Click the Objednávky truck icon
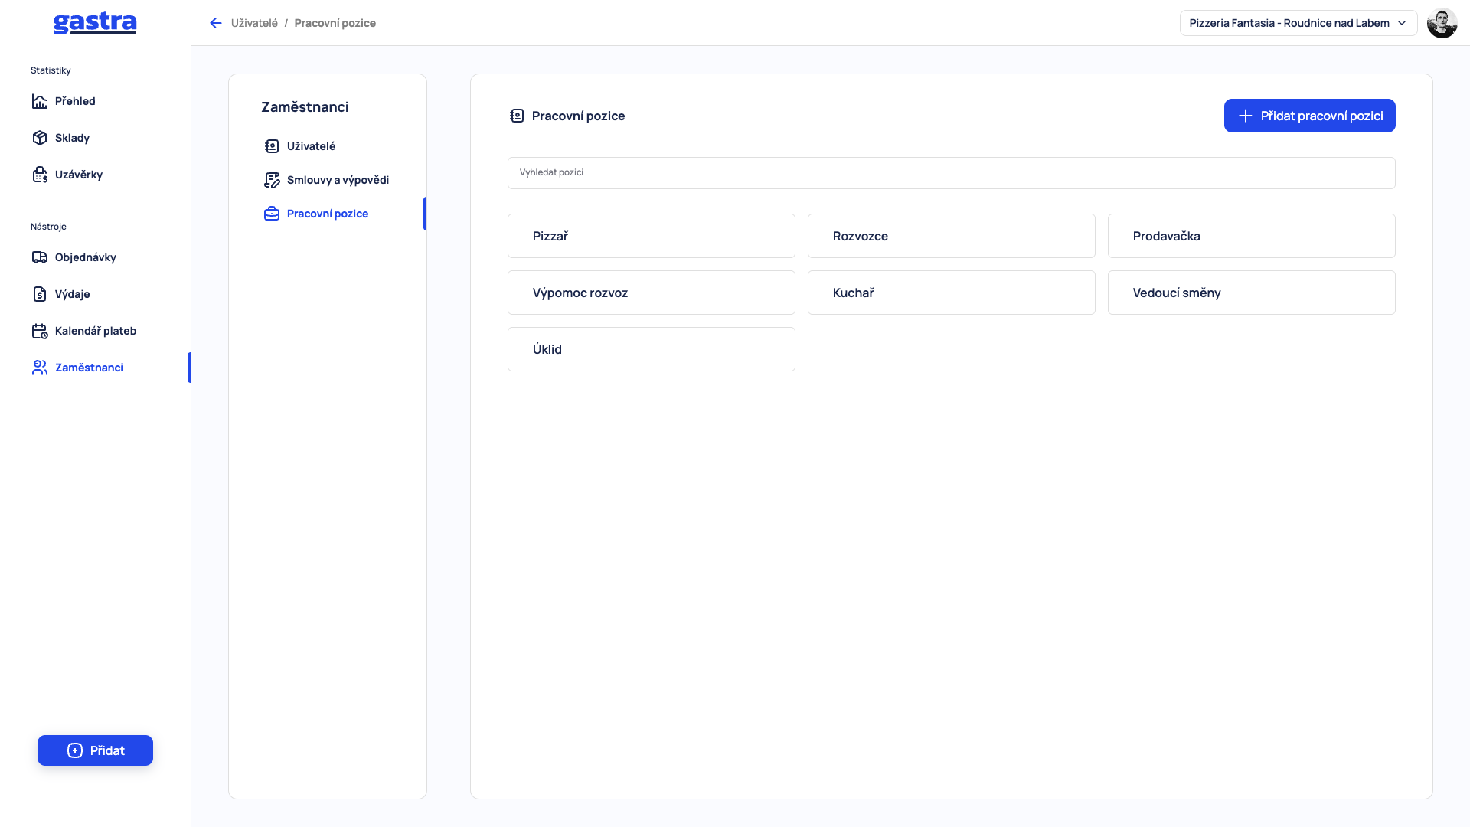1470x827 pixels. point(40,257)
